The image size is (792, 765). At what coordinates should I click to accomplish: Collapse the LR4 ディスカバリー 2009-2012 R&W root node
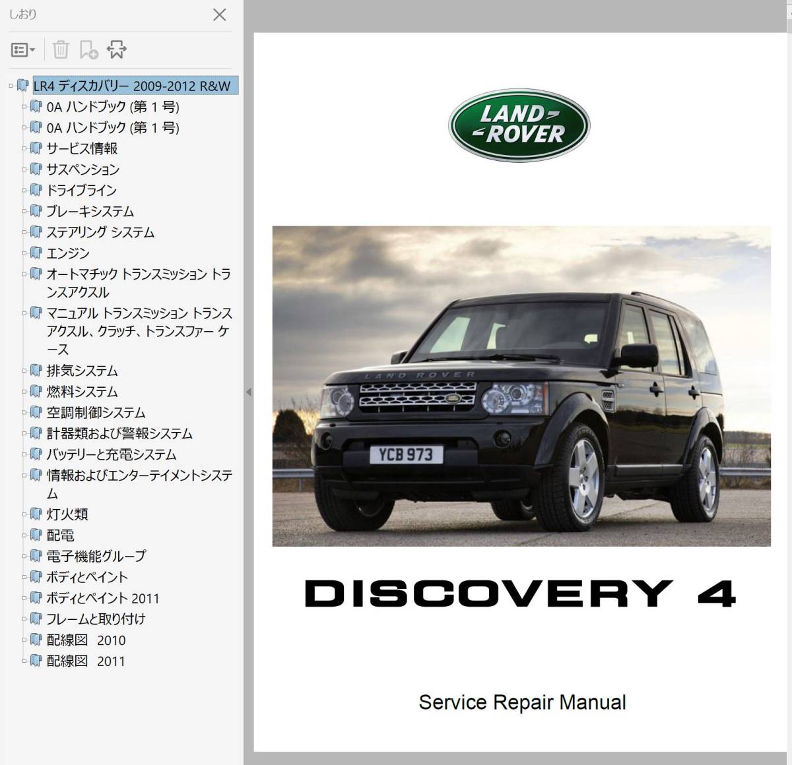[x=11, y=86]
